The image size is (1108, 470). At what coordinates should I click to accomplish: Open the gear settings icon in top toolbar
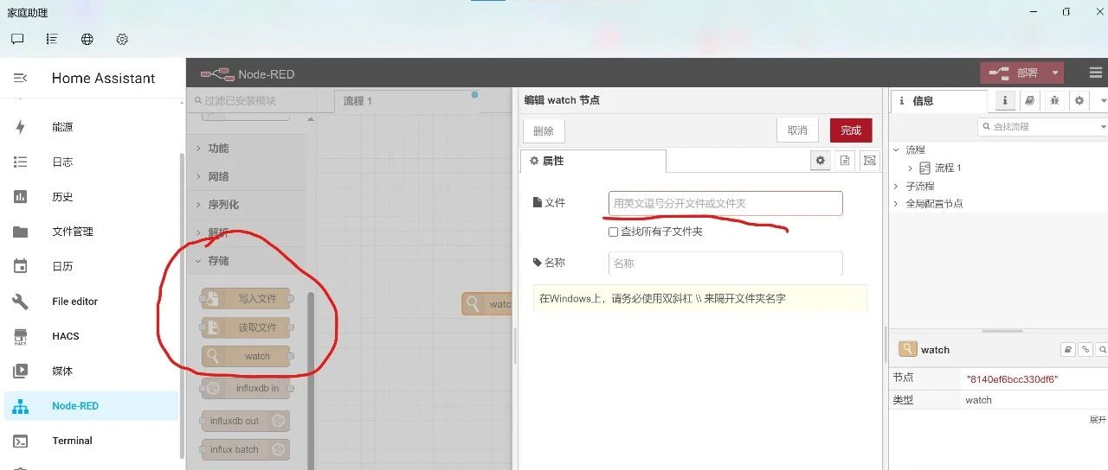[x=122, y=39]
